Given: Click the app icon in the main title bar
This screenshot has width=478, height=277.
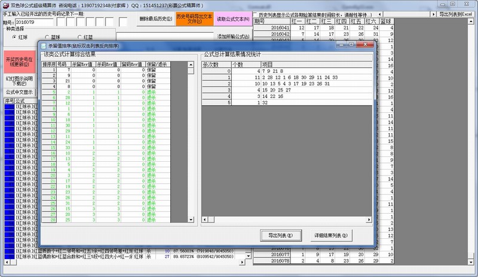Looking at the screenshot, I should [x=5, y=4].
